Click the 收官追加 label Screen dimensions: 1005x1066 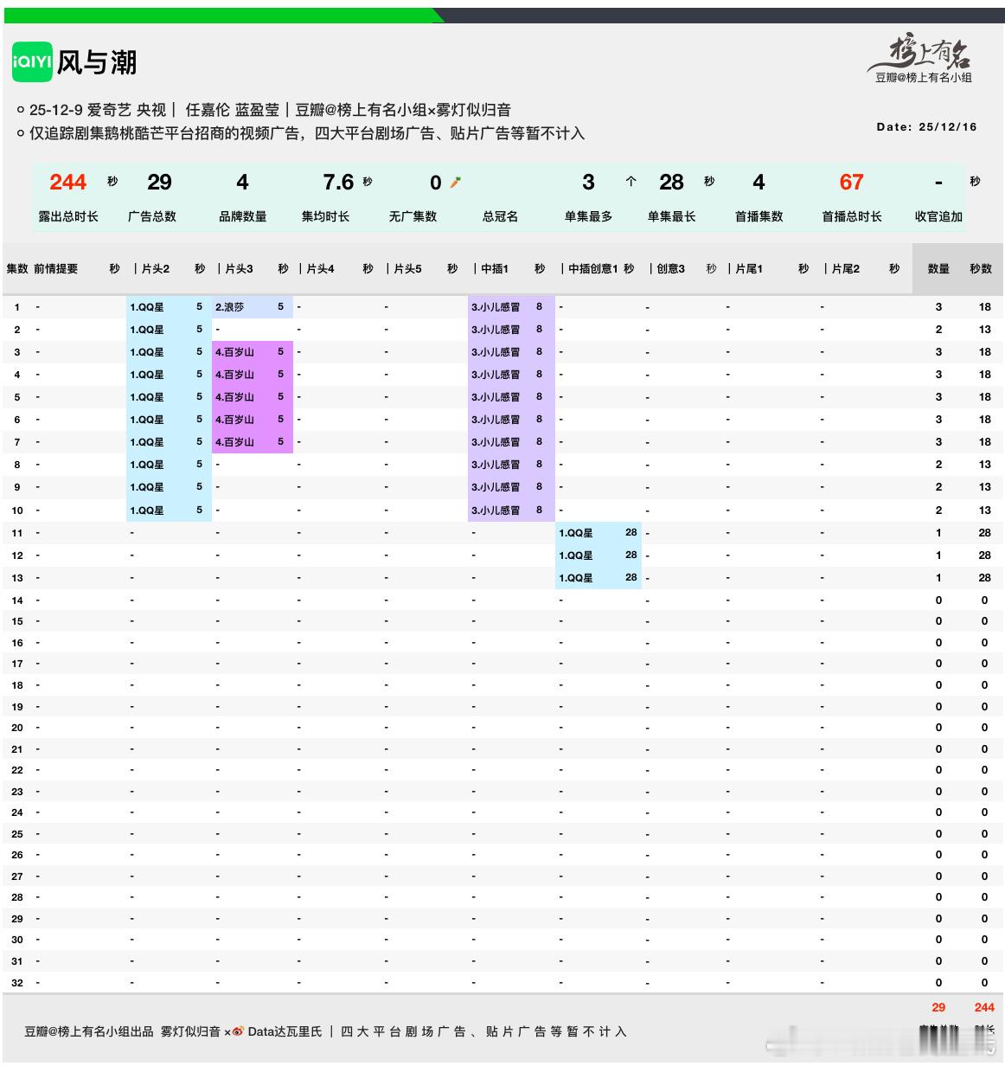[x=938, y=216]
